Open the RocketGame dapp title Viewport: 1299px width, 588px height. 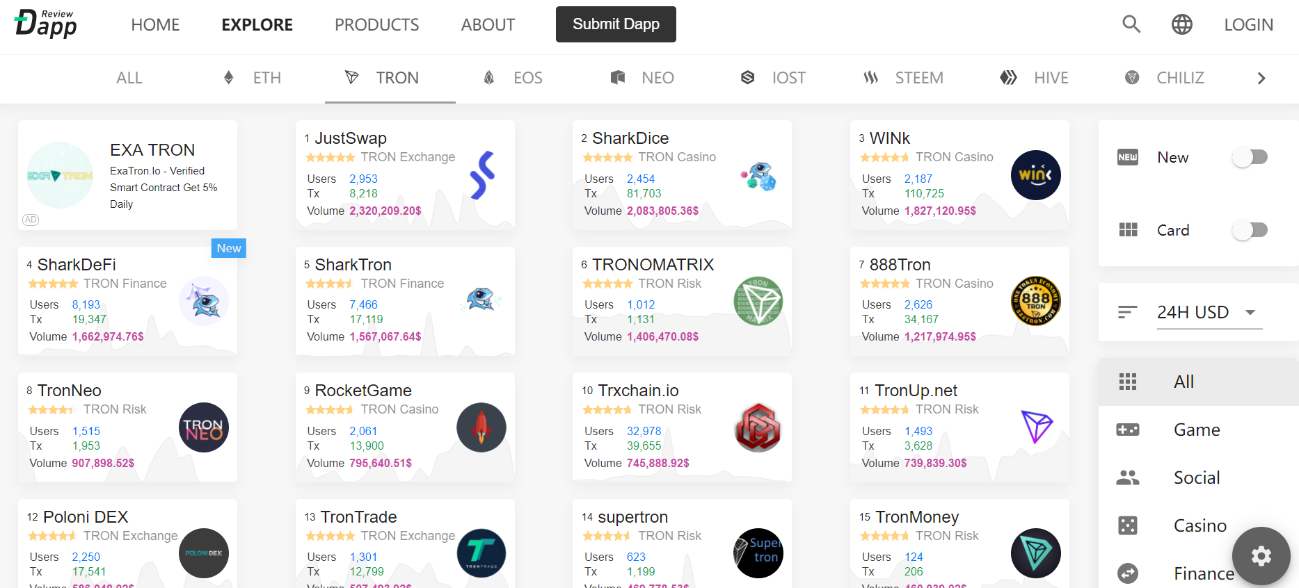point(363,391)
